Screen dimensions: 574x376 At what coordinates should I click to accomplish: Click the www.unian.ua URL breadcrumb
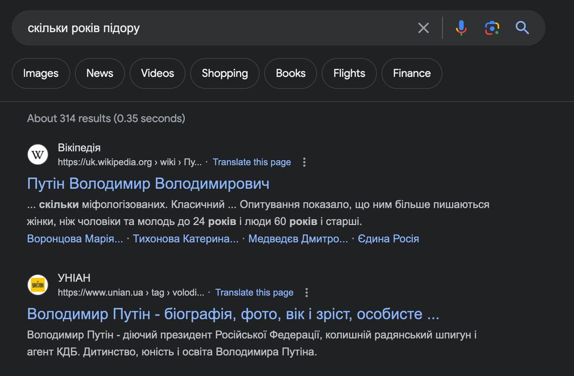(x=131, y=293)
